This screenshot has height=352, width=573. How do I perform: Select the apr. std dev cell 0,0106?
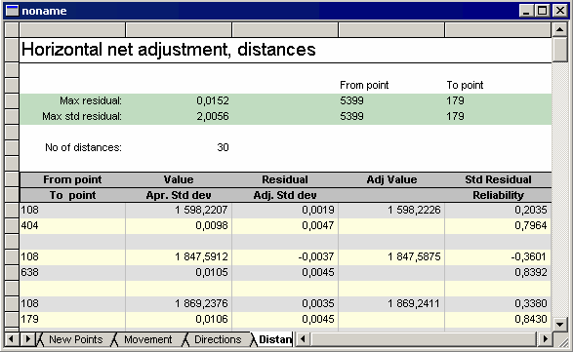pos(179,319)
